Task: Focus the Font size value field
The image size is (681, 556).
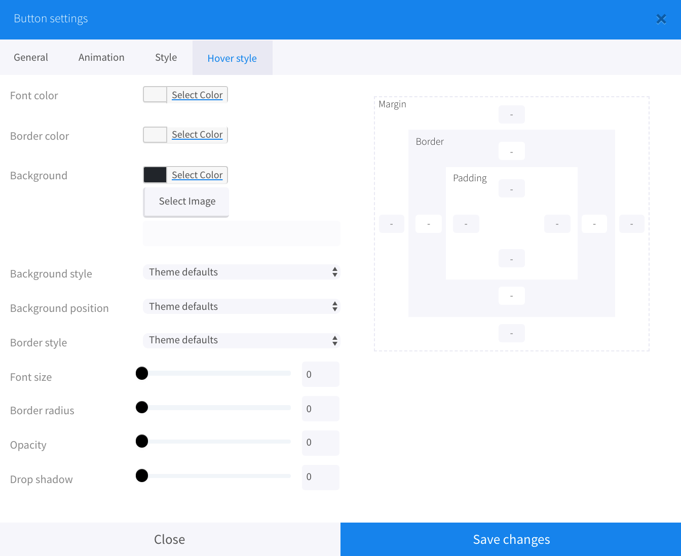Action: pos(321,374)
